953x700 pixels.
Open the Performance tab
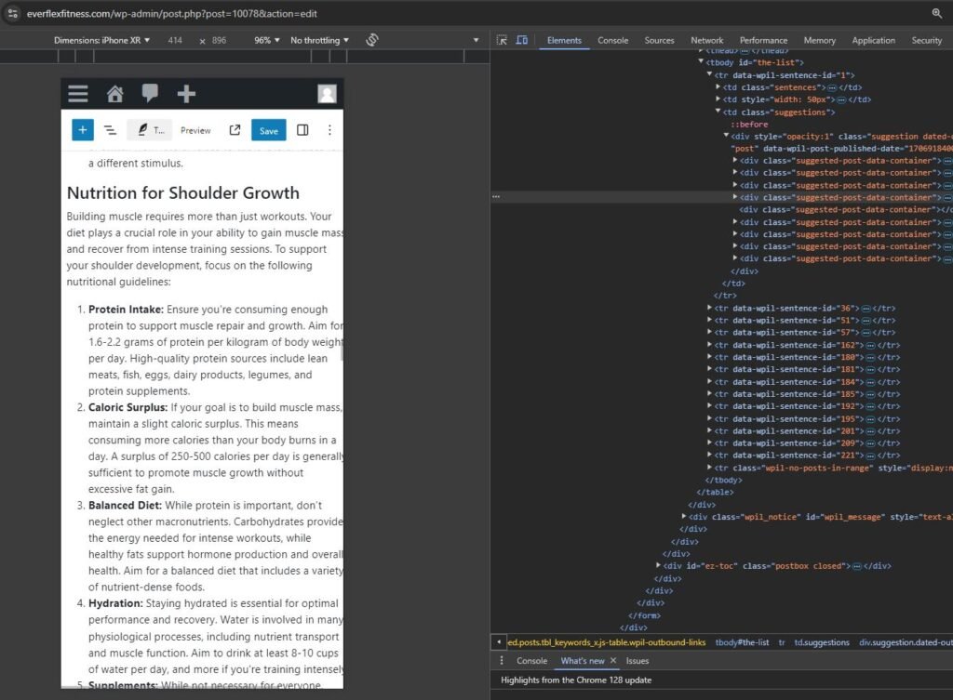pos(763,40)
